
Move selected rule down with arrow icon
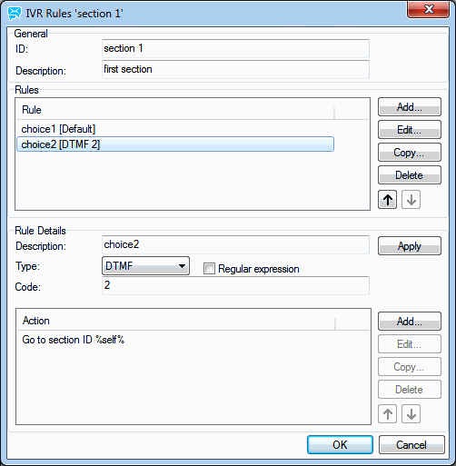click(411, 200)
